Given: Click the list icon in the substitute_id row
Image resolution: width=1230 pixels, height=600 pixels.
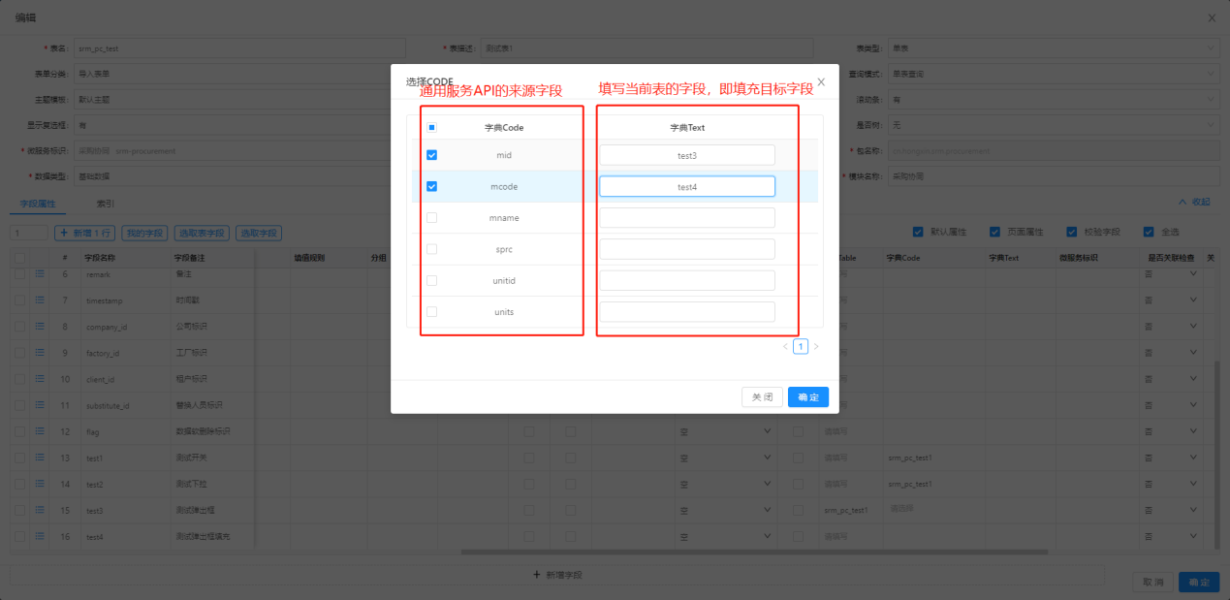Looking at the screenshot, I should pyautogui.click(x=41, y=405).
